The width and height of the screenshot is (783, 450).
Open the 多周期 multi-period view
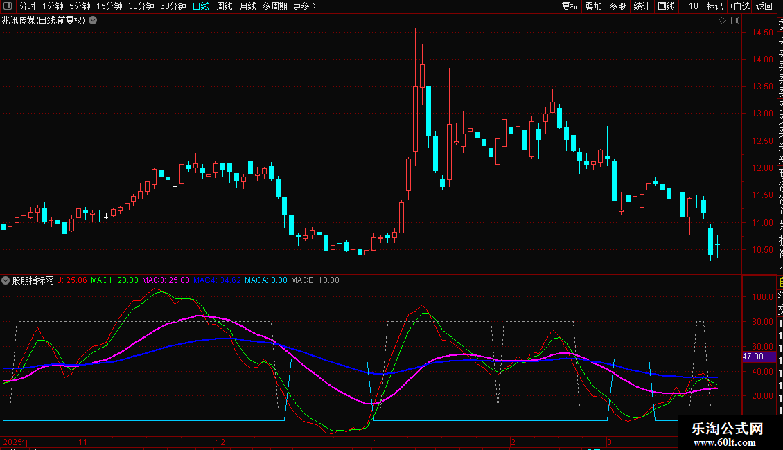[274, 6]
